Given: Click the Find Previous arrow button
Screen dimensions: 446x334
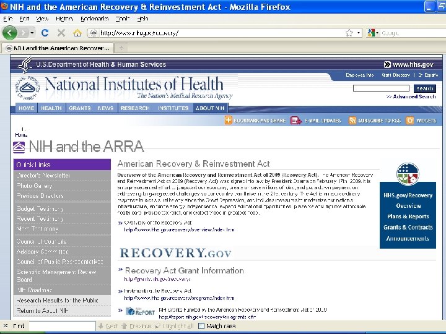Looking at the screenshot, I should pyautogui.click(x=136, y=326).
